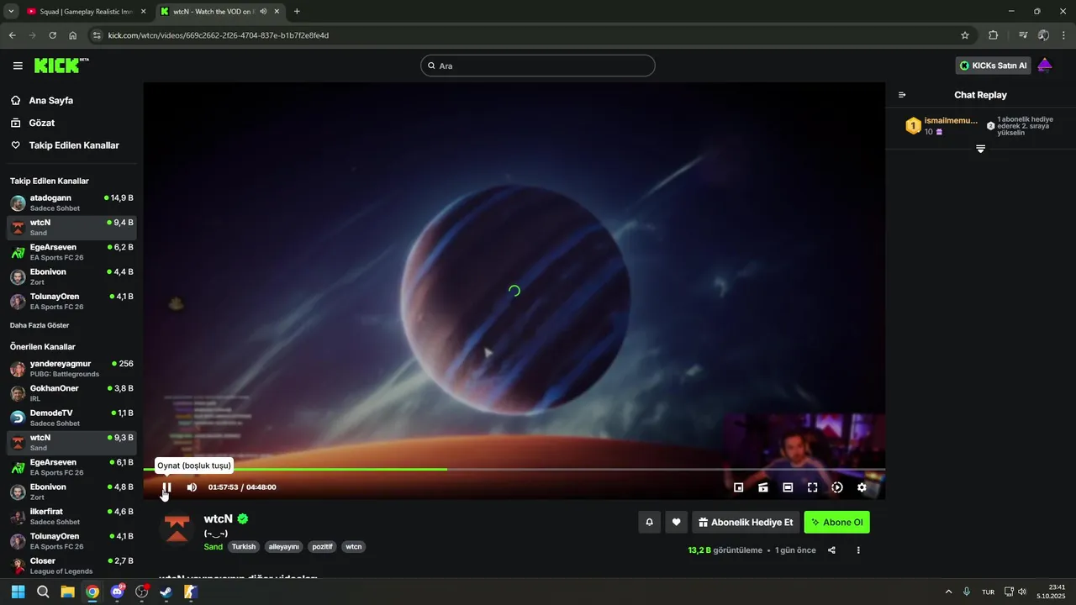
Task: Reload the page
Action: coord(52,35)
